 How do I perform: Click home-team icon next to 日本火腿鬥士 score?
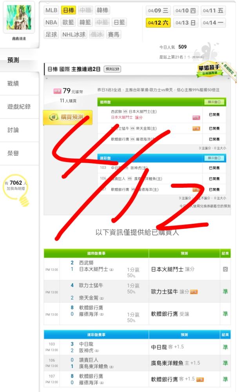point(111,270)
